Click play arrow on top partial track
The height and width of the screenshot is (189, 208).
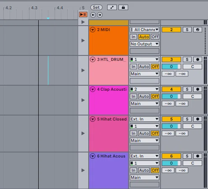tap(83, 22)
